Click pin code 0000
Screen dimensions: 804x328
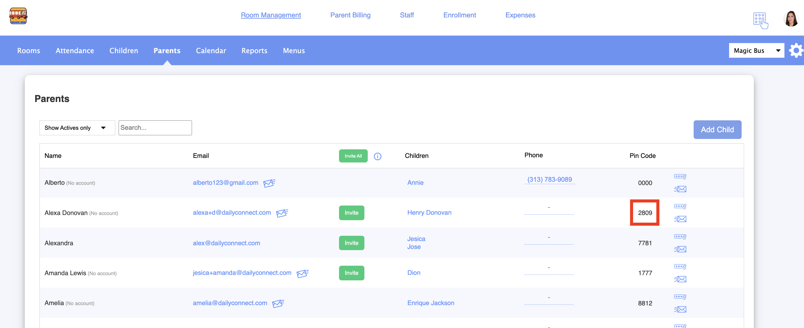(645, 183)
